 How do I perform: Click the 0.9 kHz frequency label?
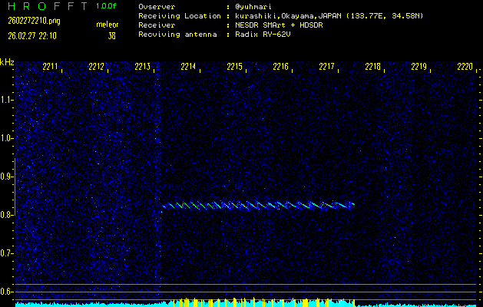(5, 177)
